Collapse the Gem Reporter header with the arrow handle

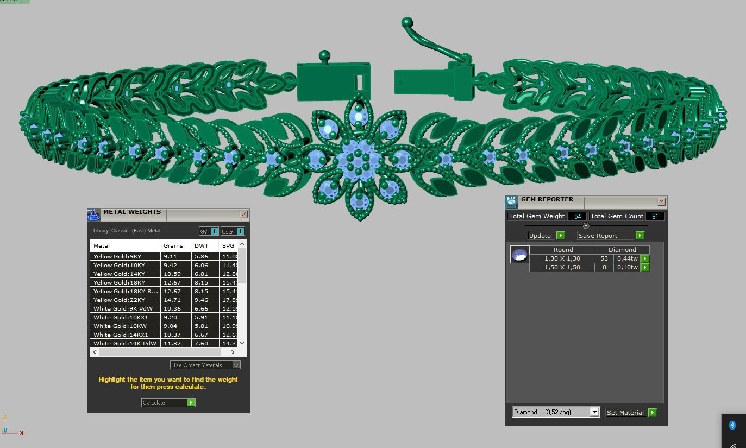coord(586,226)
